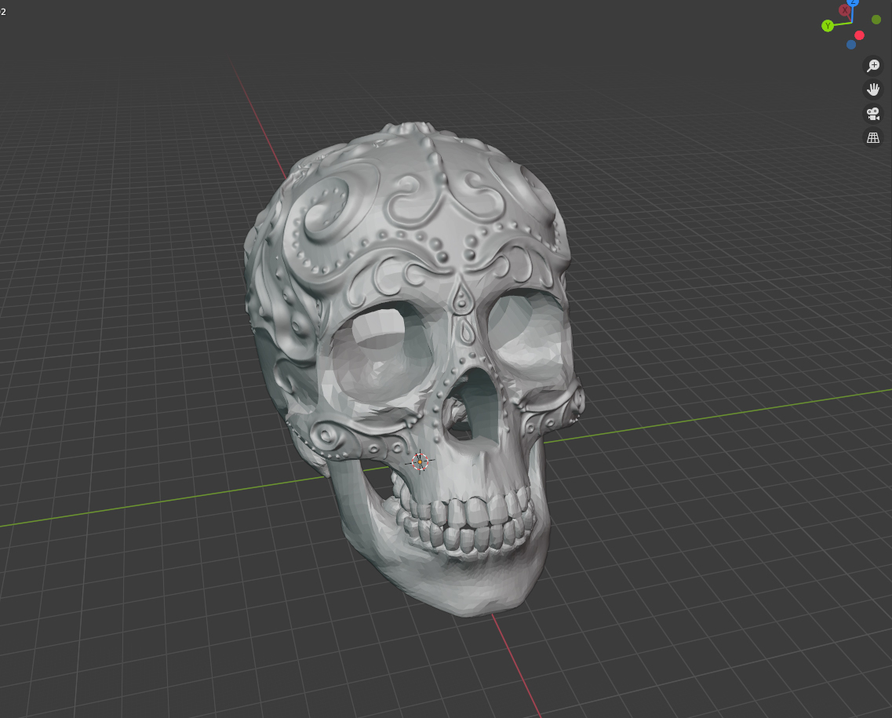Click the green Y ball on the gizmo
892x718 pixels.
point(828,25)
